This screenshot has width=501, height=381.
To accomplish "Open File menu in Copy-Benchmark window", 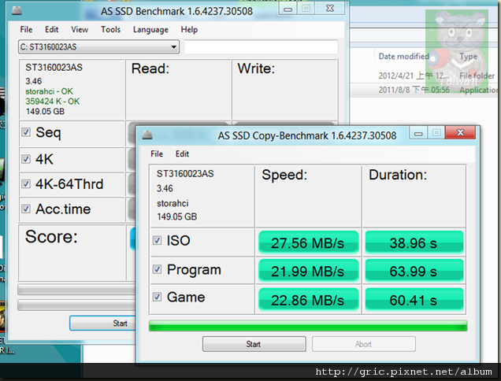I will click(x=157, y=154).
